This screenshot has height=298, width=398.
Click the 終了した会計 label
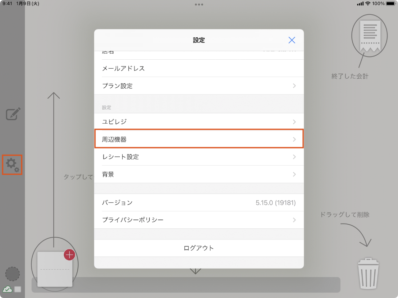pyautogui.click(x=350, y=76)
